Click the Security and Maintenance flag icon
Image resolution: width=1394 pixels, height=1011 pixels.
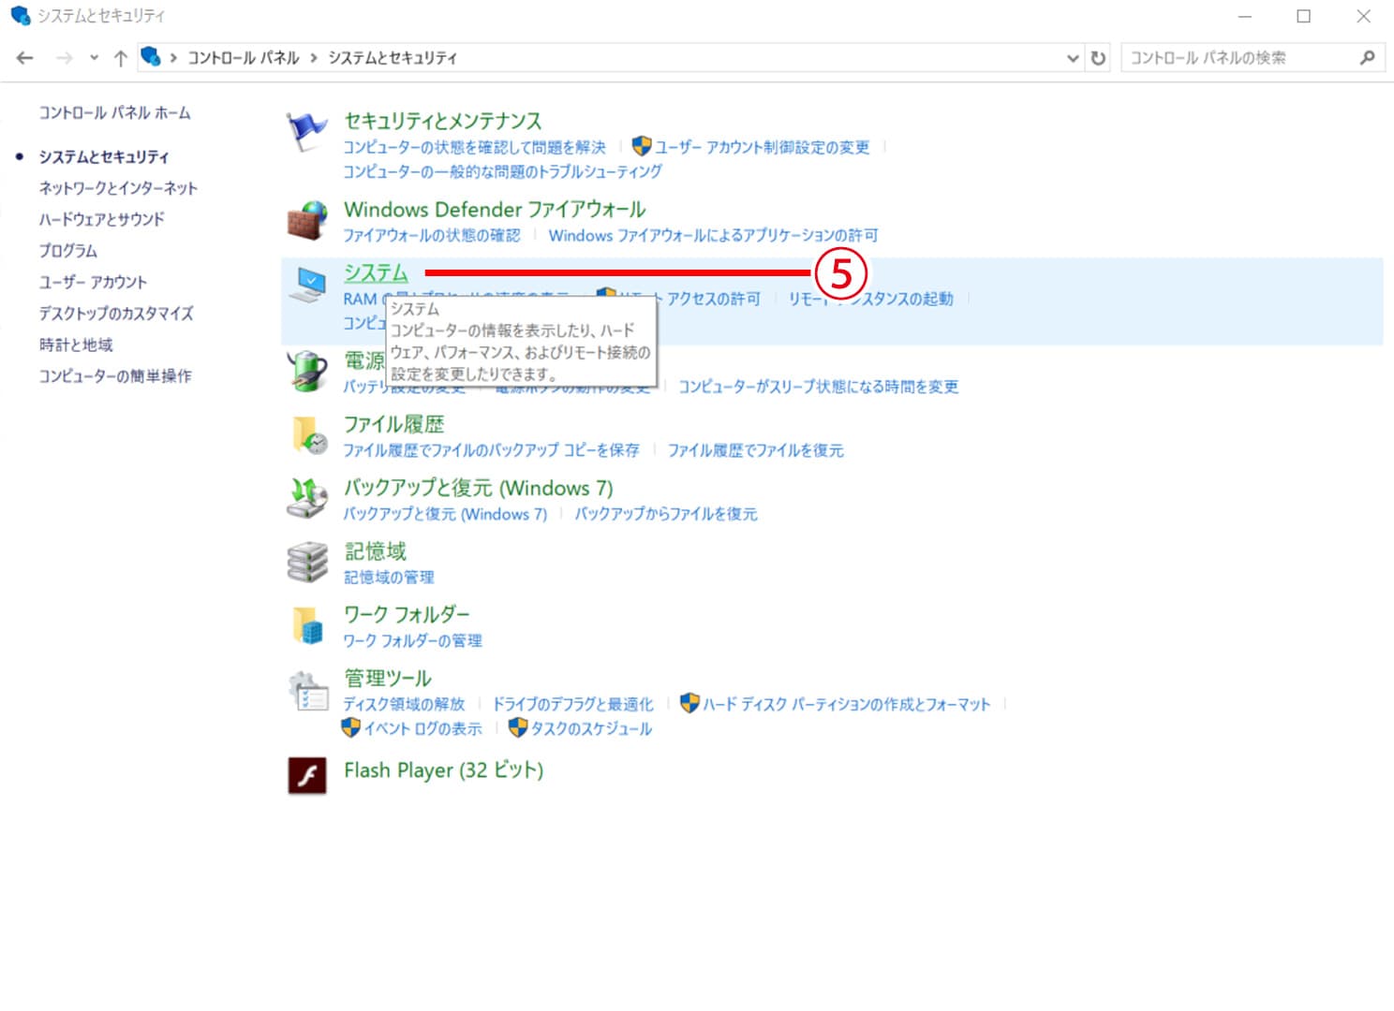(306, 133)
